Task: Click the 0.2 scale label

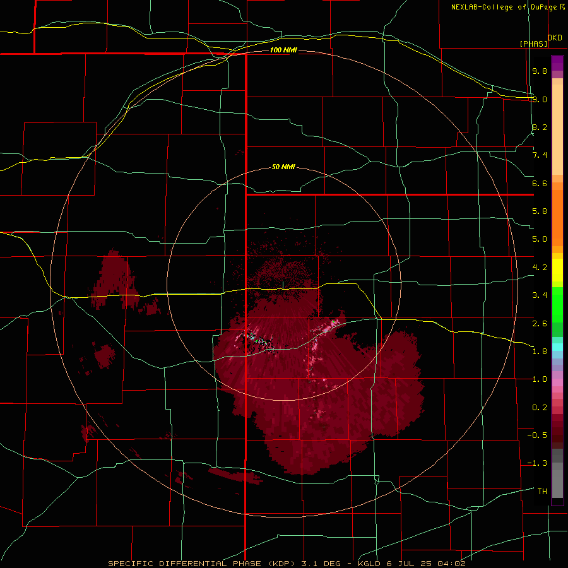Action: [x=540, y=408]
